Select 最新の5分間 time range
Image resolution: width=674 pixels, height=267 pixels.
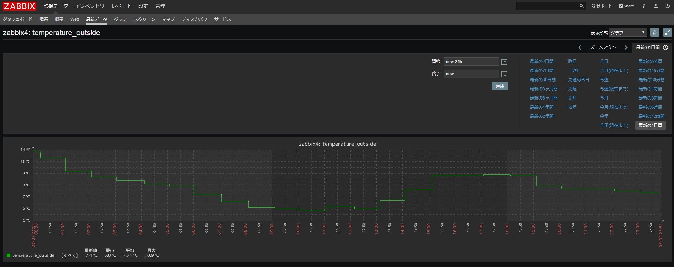(650, 62)
